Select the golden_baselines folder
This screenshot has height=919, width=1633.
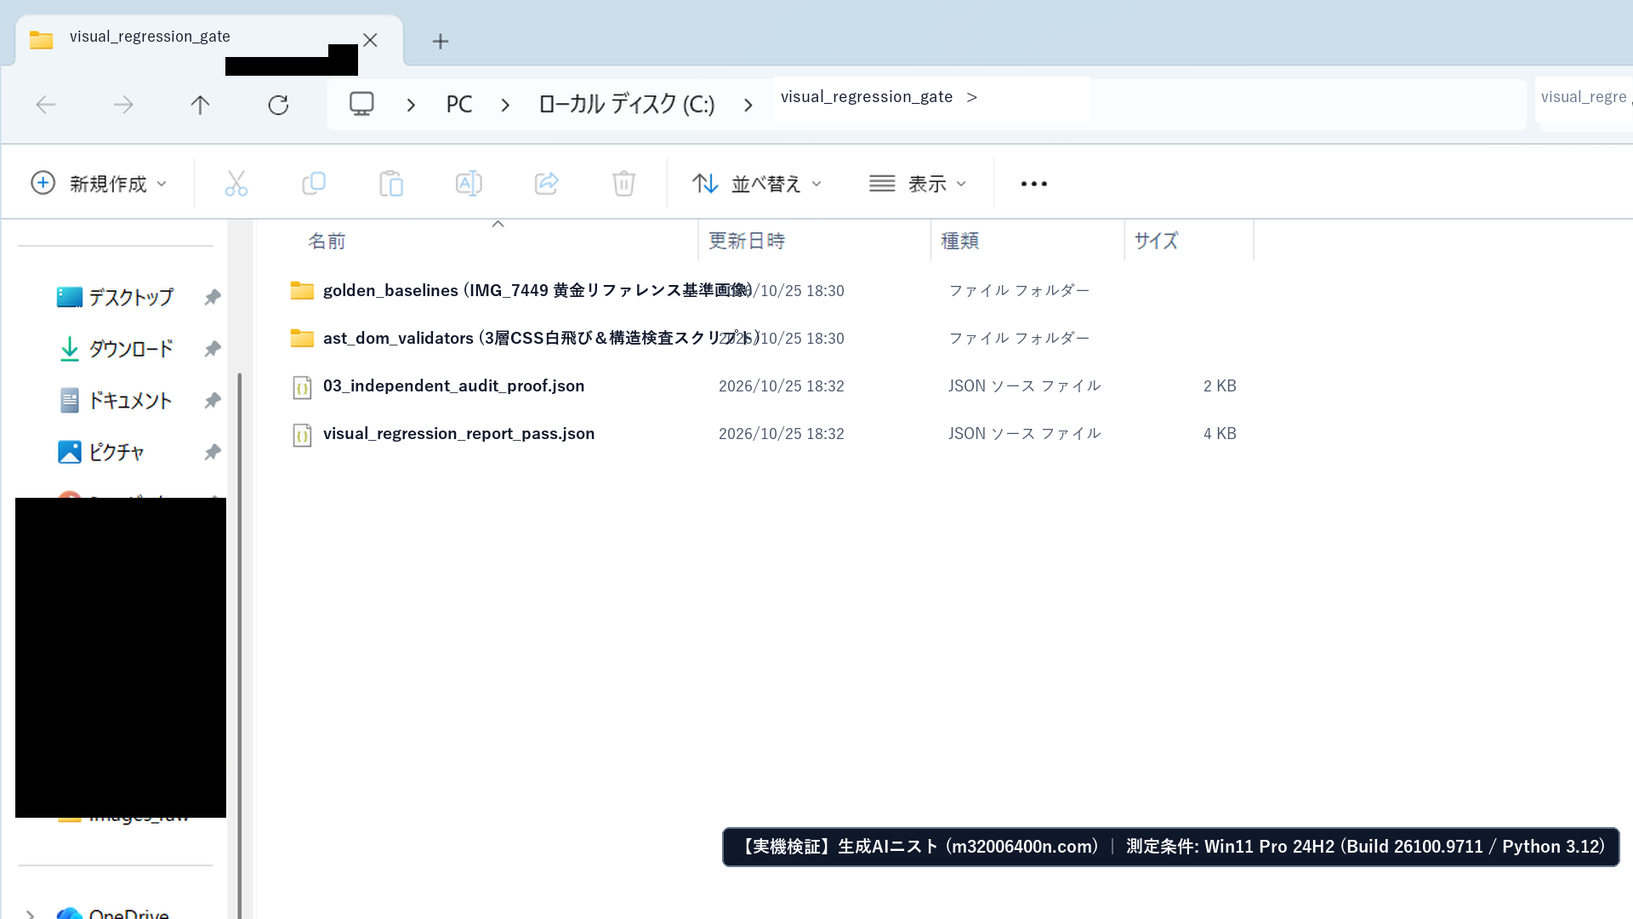(537, 290)
